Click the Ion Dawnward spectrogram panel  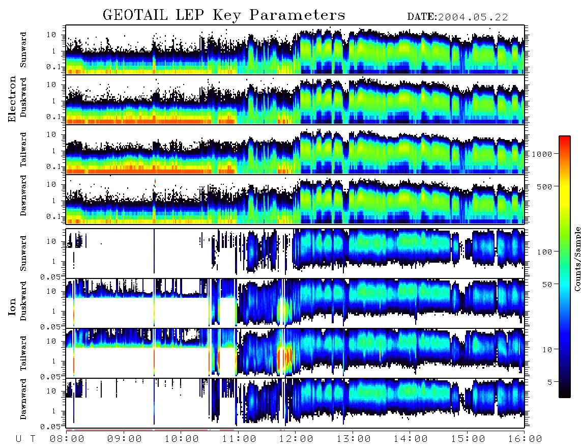pyautogui.click(x=295, y=403)
